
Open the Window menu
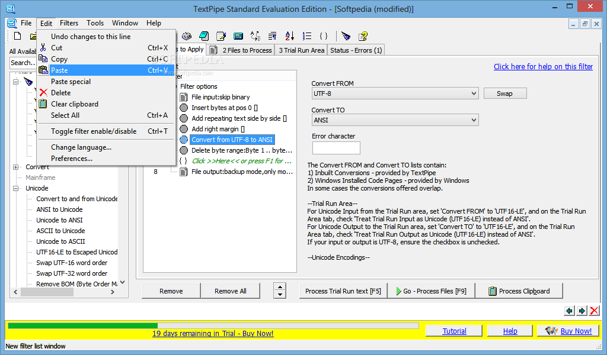(x=125, y=23)
